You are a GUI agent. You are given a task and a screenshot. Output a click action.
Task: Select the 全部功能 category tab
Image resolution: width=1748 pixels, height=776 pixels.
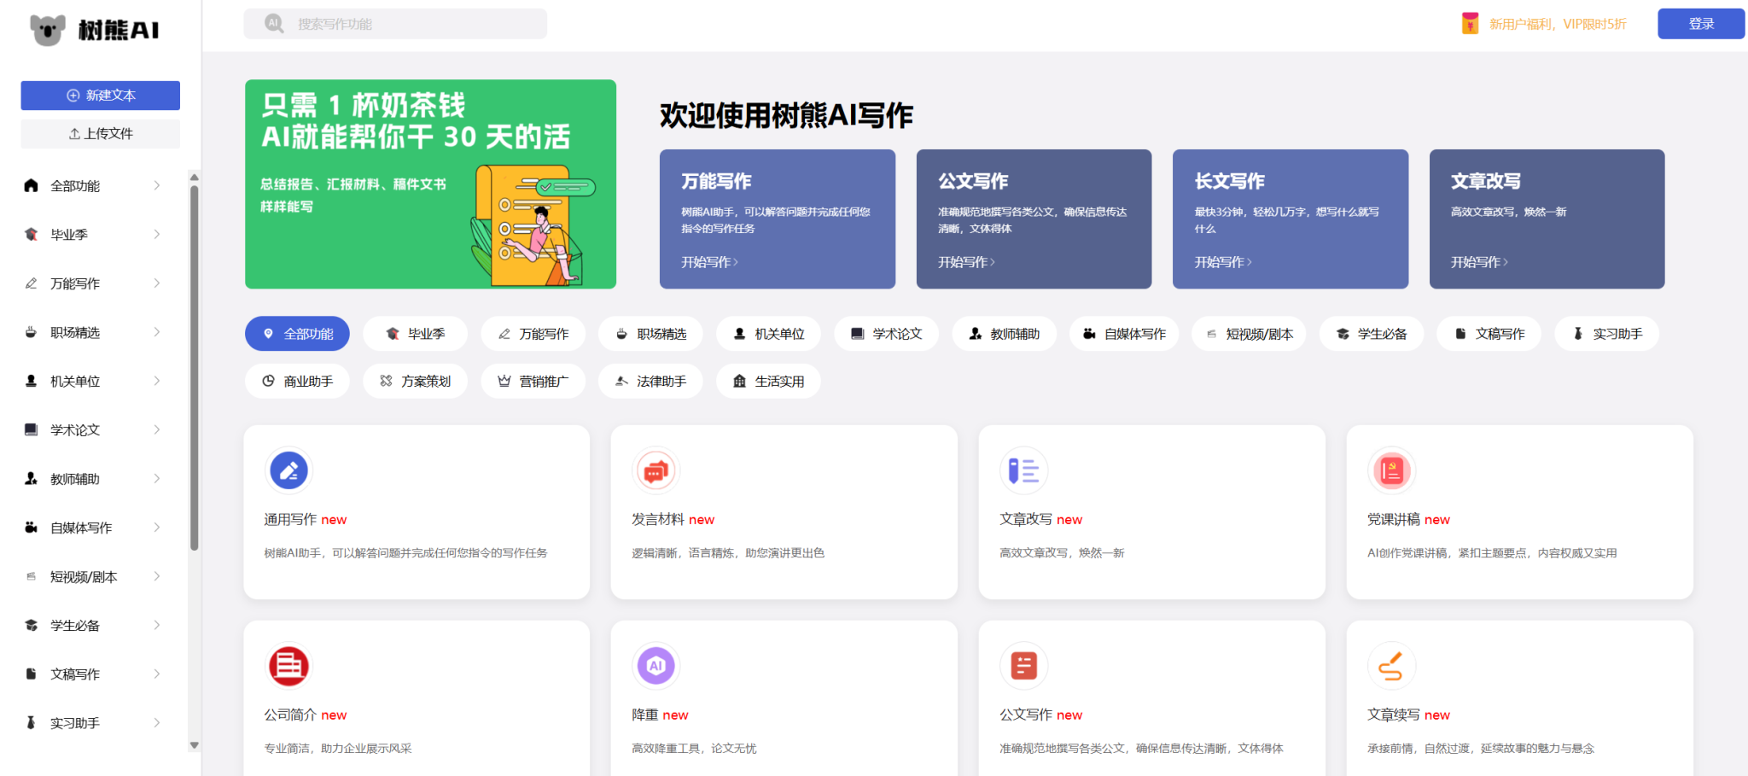(x=297, y=334)
